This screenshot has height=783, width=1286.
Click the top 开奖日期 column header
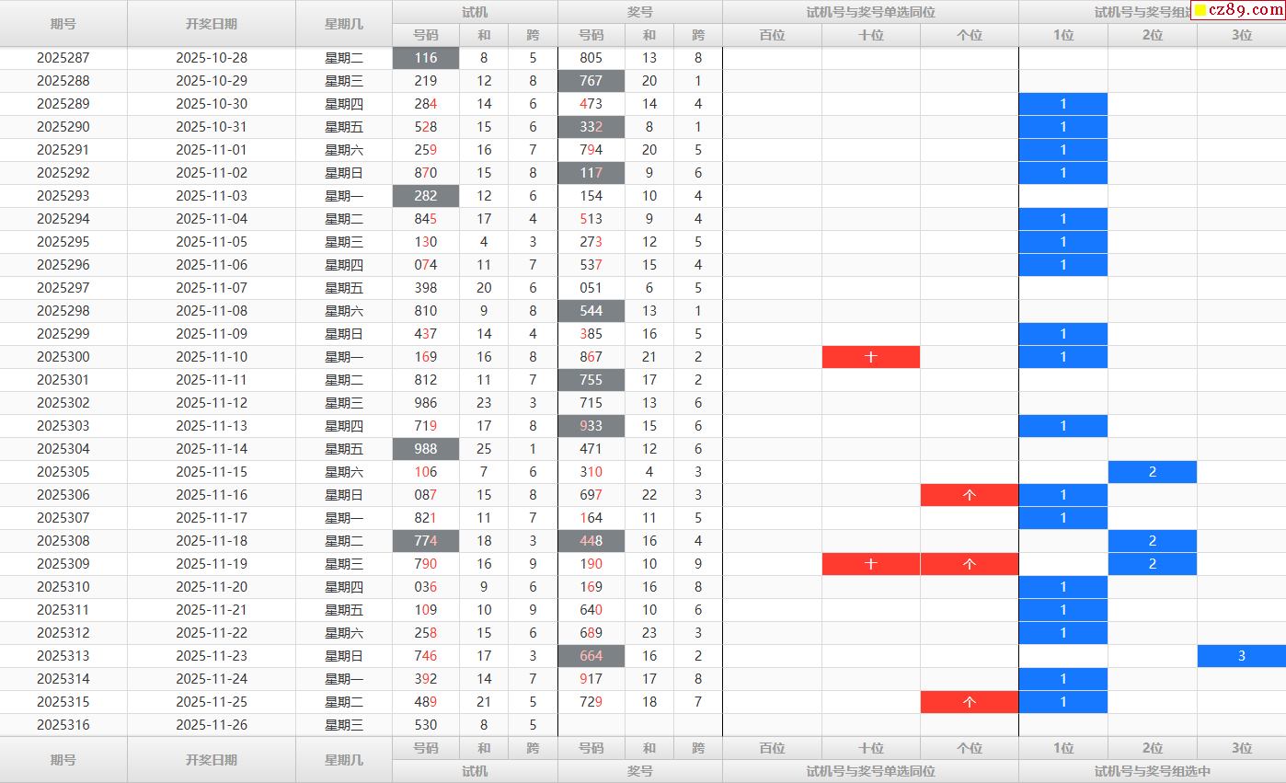[x=212, y=24]
